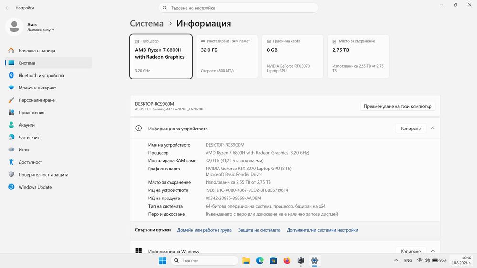Click the Акаунти person icon
The height and width of the screenshot is (268, 477).
click(11, 125)
